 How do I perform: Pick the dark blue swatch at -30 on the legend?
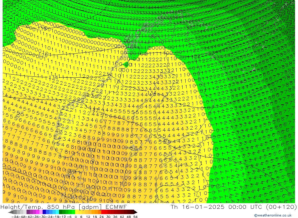[x=44, y=212]
